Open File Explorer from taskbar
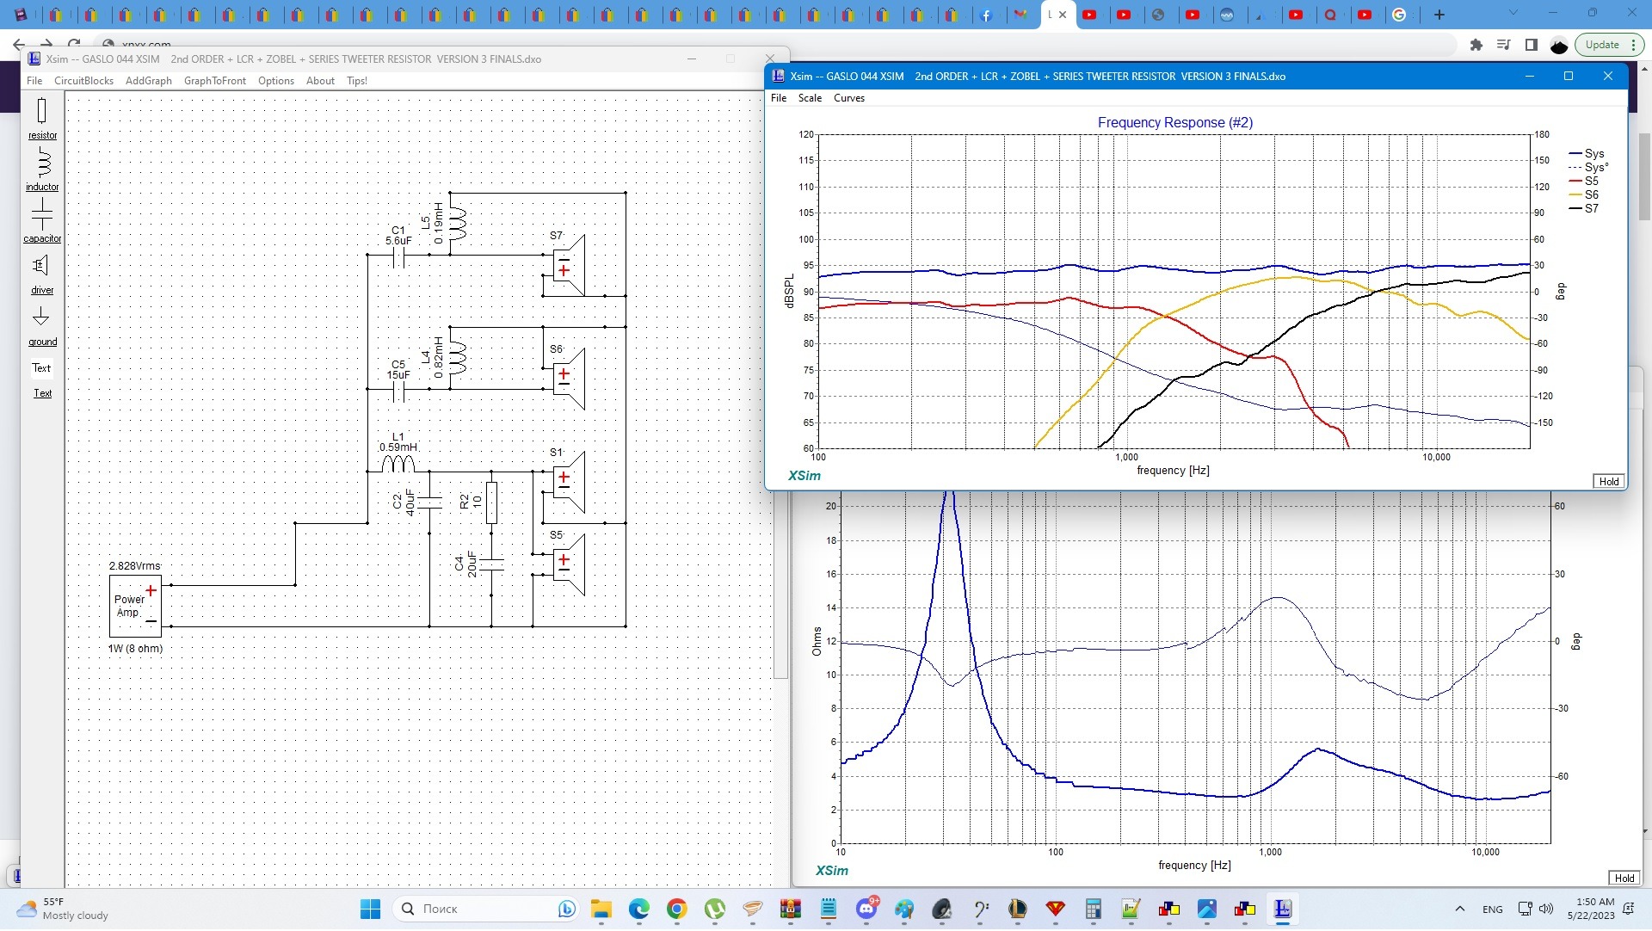 [601, 909]
